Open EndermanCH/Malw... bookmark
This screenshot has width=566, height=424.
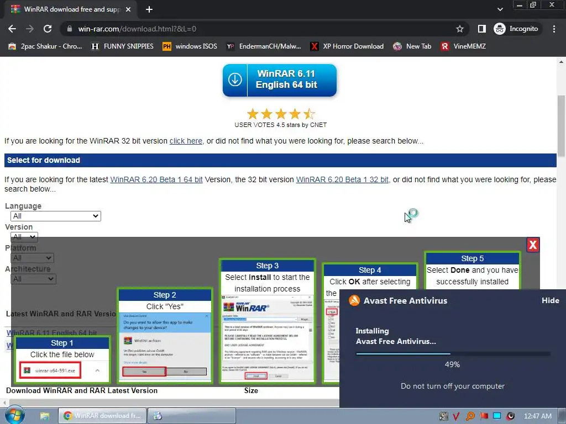coord(264,46)
